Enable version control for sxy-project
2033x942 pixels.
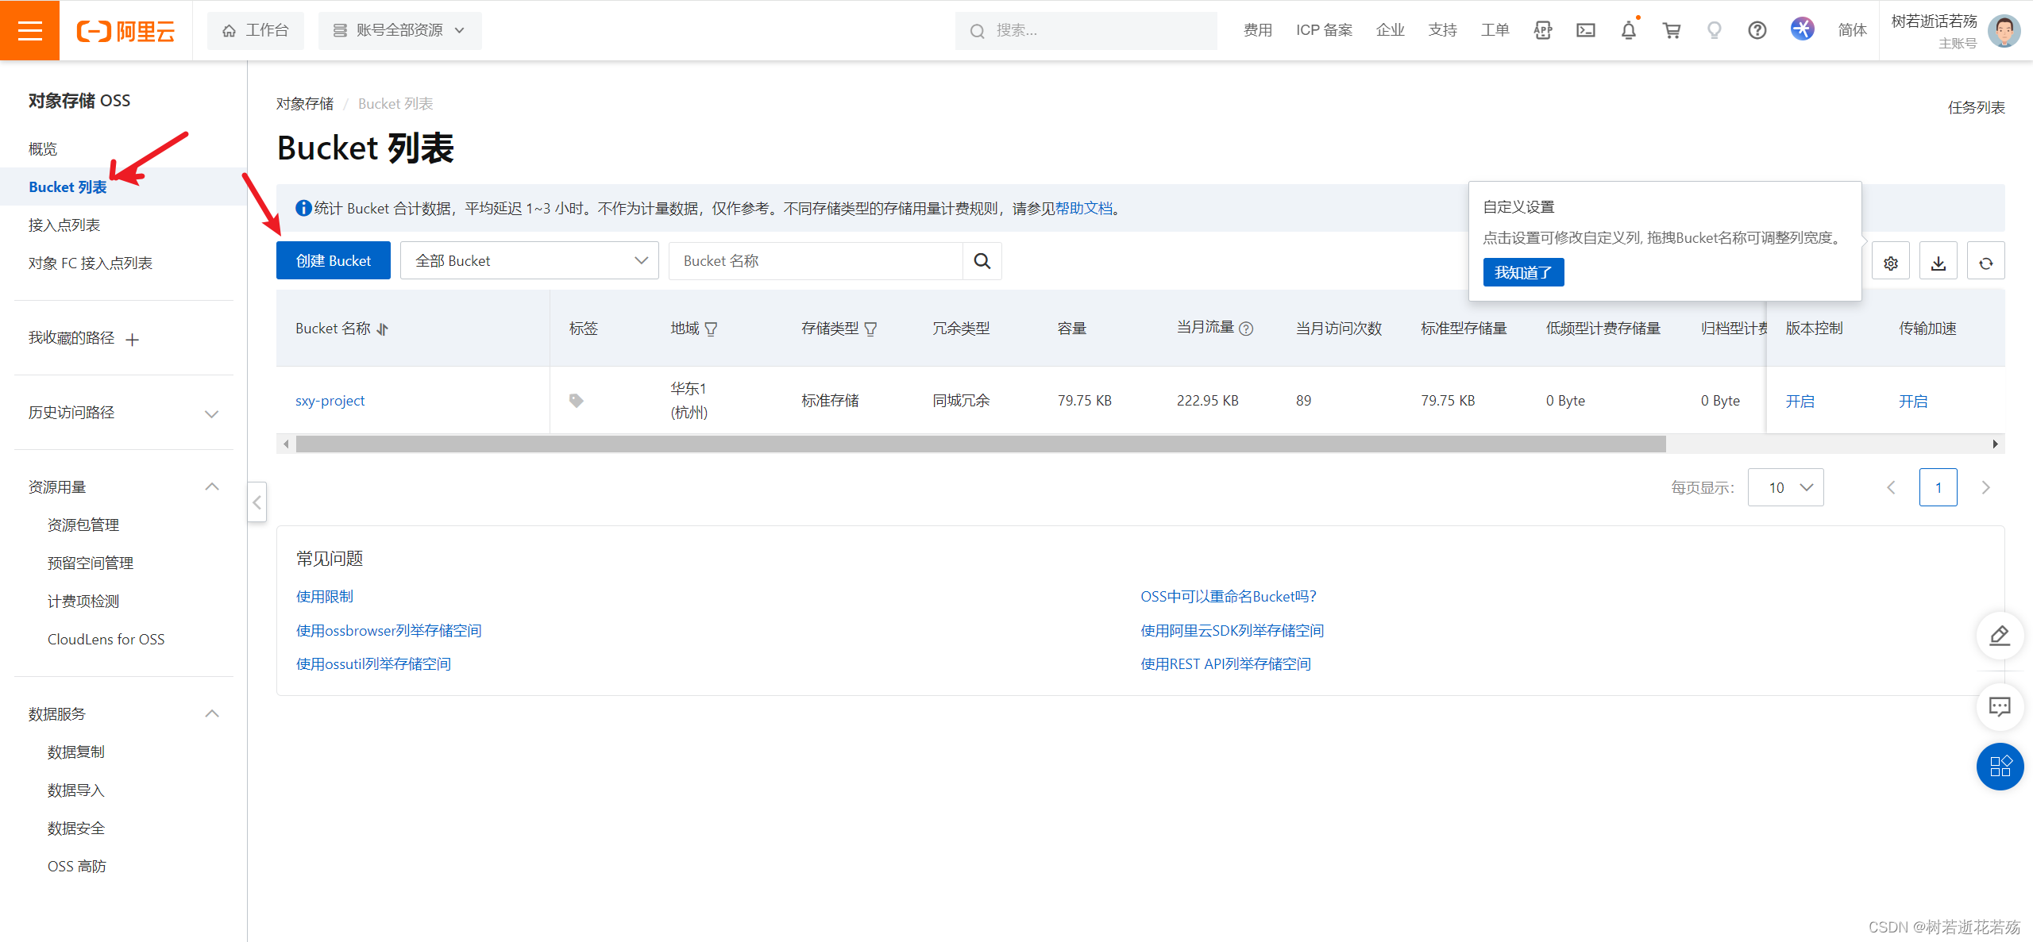[1800, 402]
